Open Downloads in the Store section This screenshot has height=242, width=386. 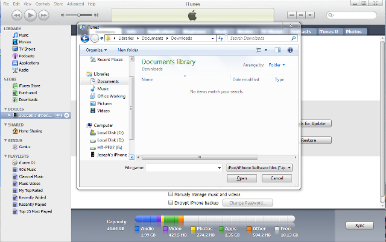[28, 99]
